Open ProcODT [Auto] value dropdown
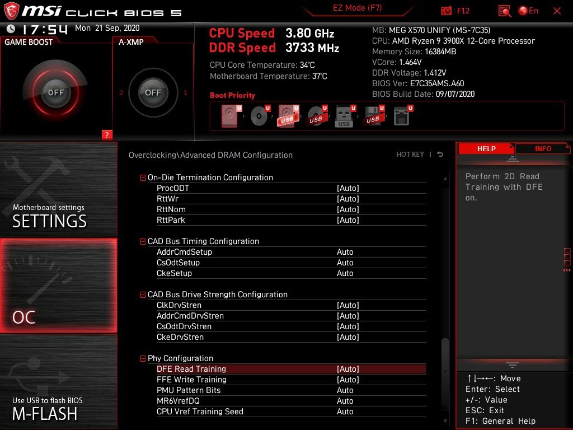 point(348,188)
